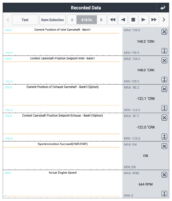Remove the Current Position of Inlet Camshaft graph
Screen dimensions: 172x201
pyautogui.click(x=164, y=32)
